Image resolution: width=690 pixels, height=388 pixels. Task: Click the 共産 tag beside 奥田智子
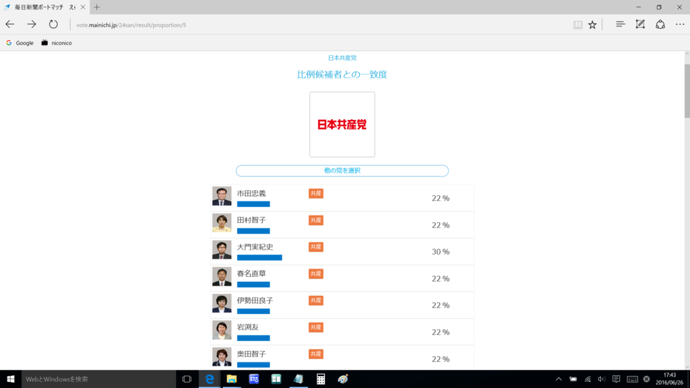(x=316, y=354)
